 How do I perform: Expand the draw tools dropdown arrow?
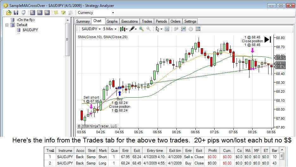pos(136,29)
